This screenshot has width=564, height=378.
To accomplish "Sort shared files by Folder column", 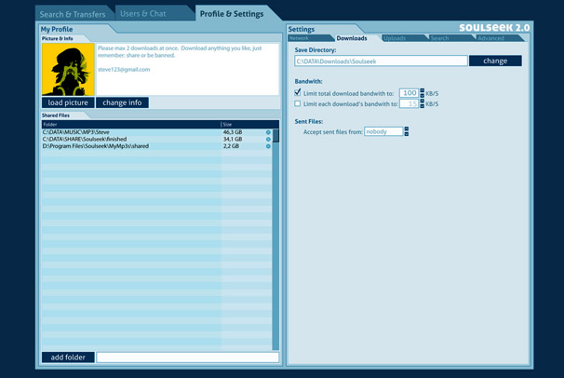I will point(130,124).
